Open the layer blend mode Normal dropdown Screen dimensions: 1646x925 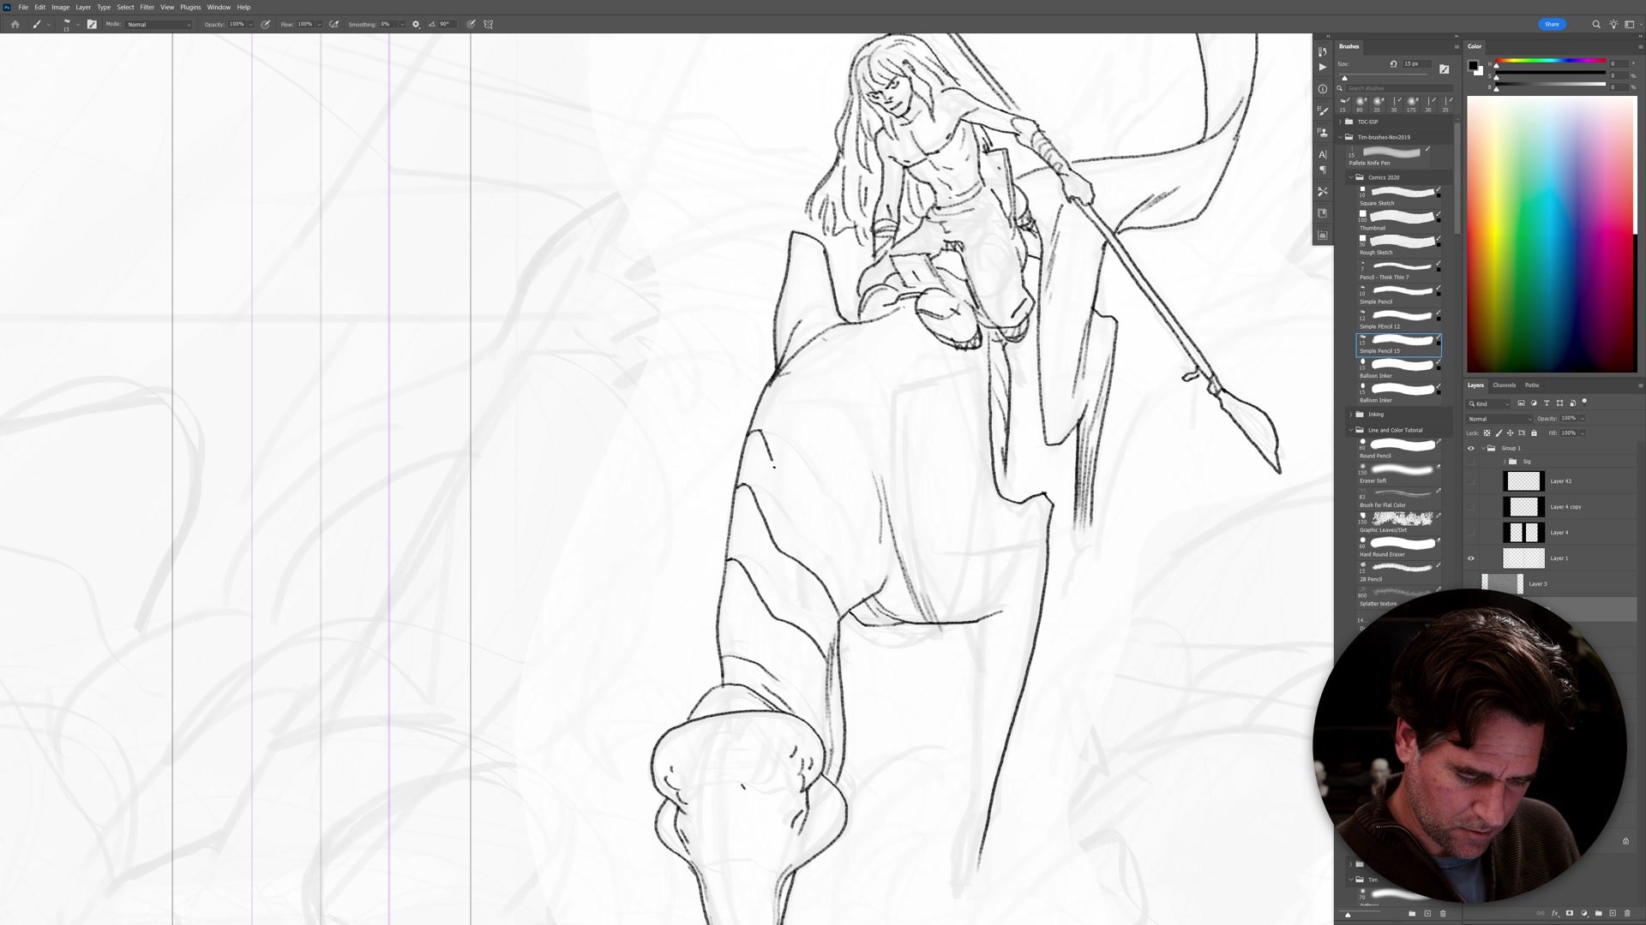tap(1499, 419)
